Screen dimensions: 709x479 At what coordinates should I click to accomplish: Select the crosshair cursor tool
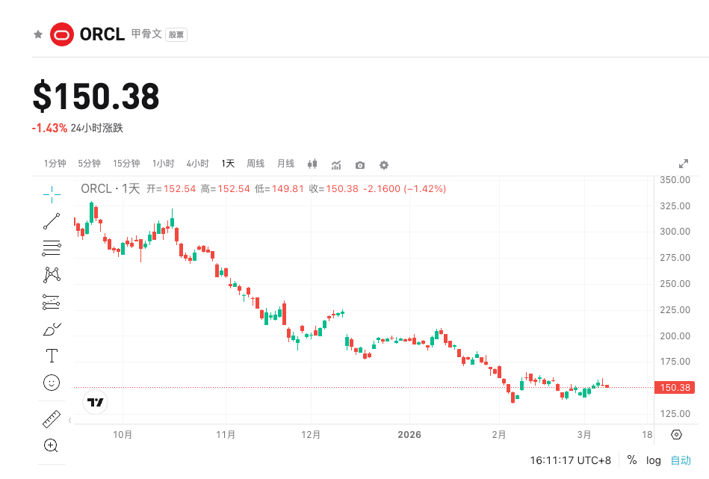pos(52,195)
